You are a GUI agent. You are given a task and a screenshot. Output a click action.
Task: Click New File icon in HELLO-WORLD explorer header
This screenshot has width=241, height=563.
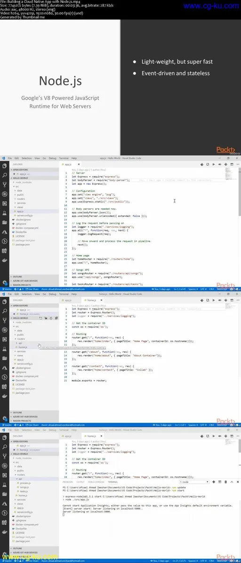40,318
